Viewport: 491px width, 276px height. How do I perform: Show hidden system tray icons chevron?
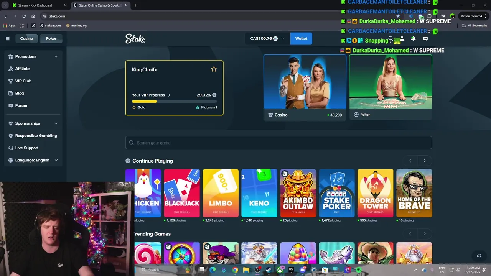click(x=416, y=270)
